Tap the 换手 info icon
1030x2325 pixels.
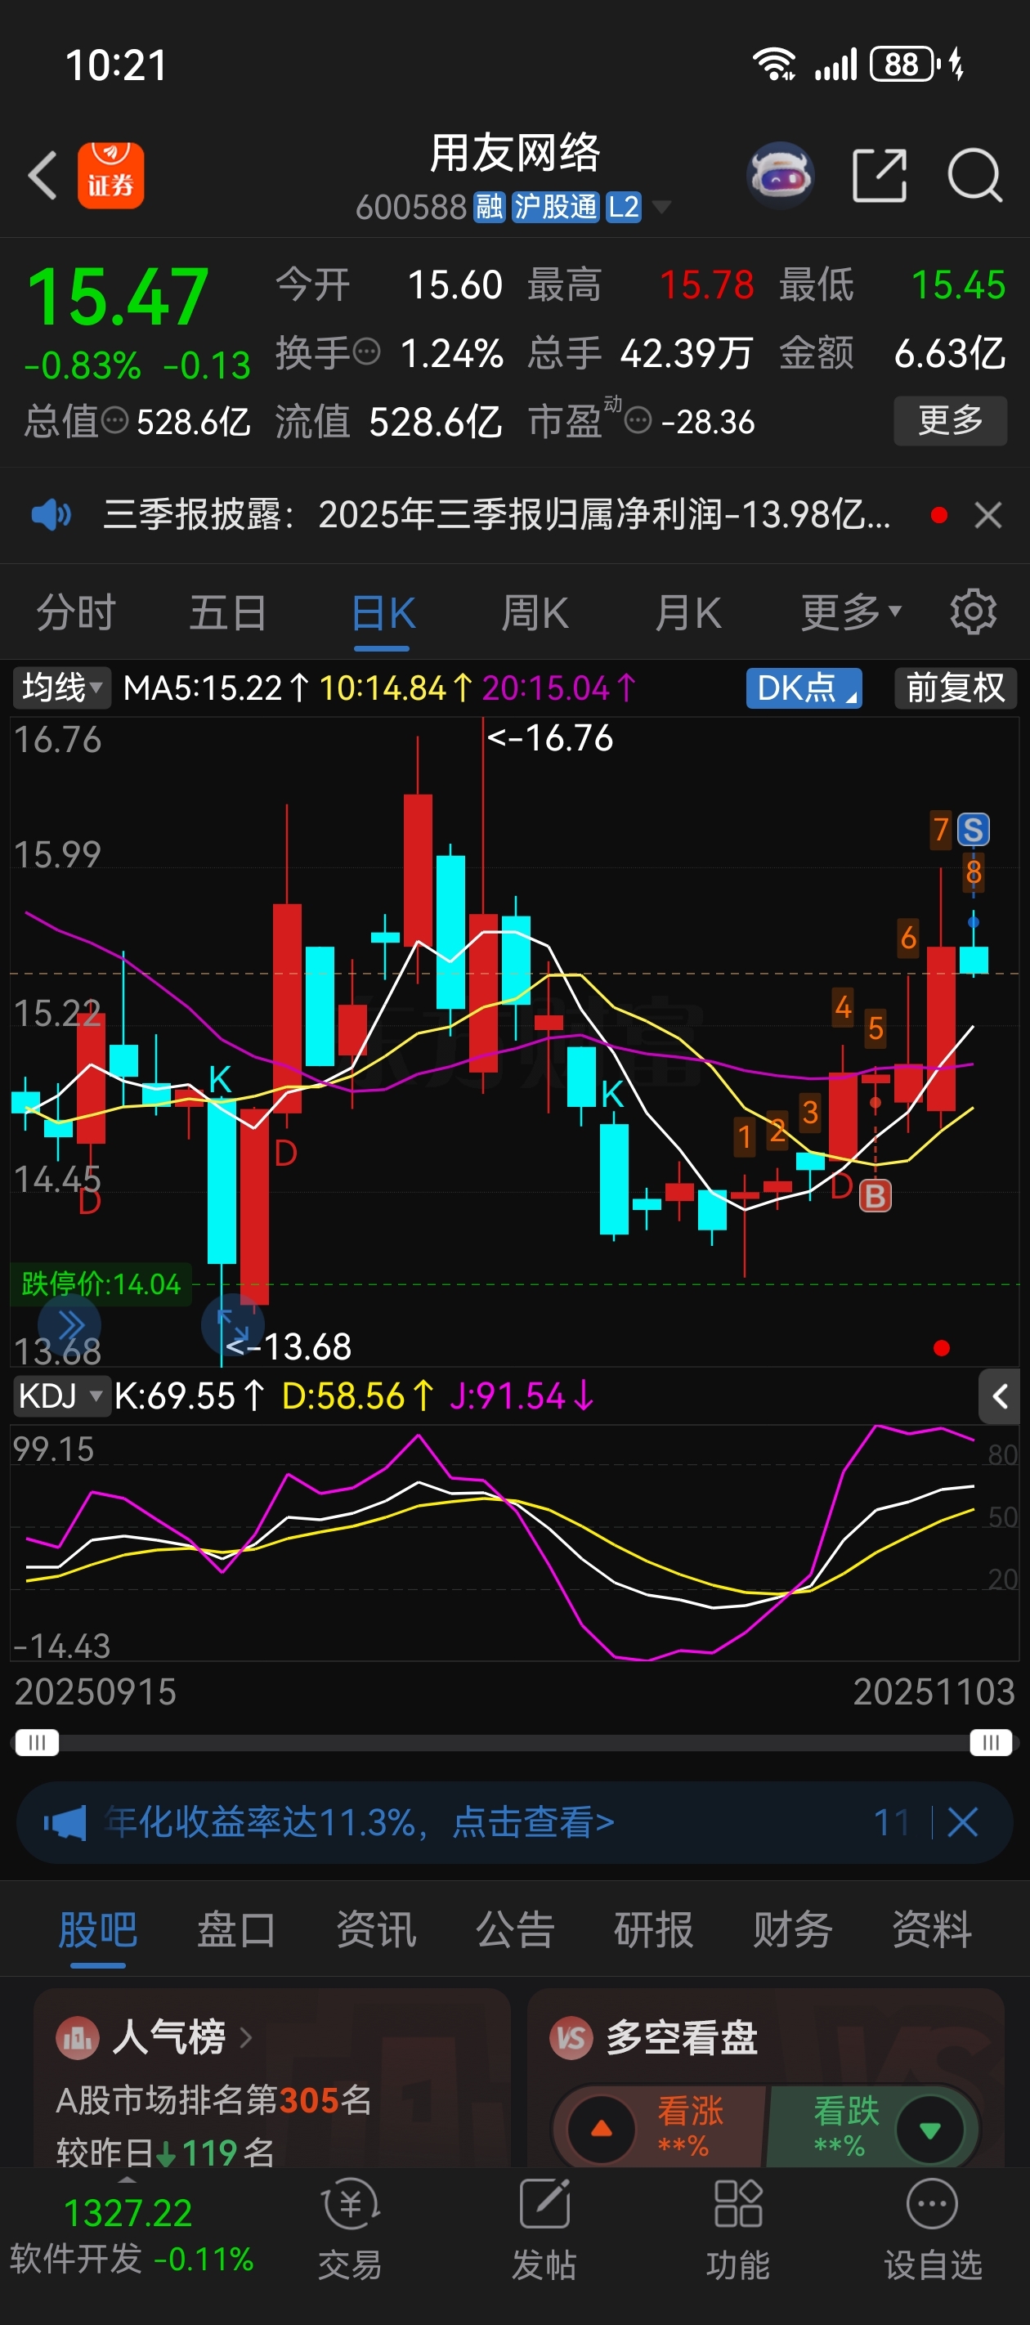pos(365,351)
